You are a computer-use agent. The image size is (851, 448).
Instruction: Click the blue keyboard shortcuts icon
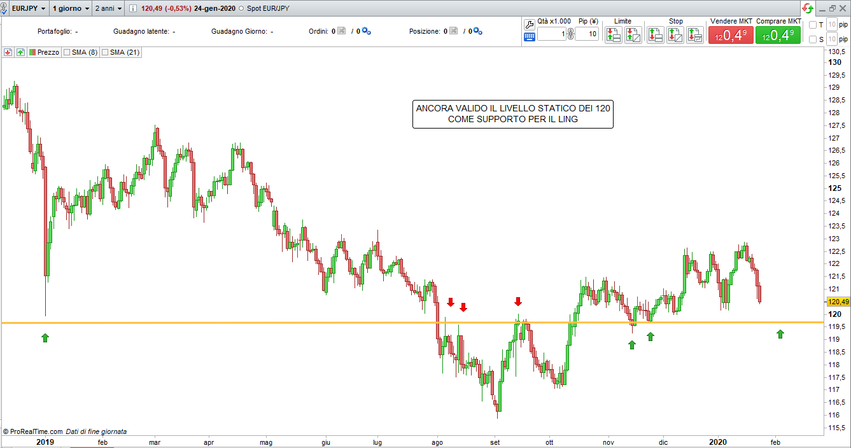point(530,37)
